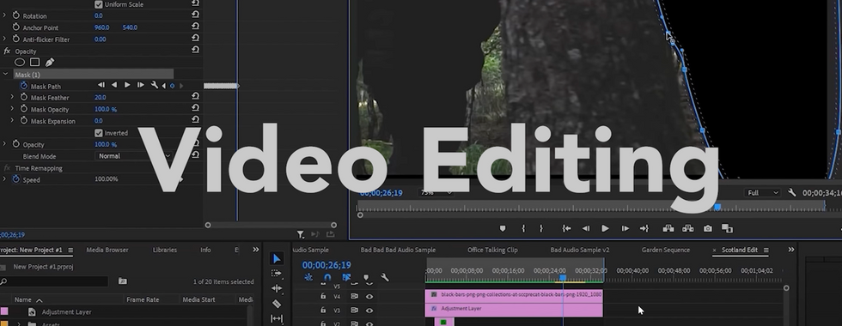Select the rectangle mask tool under Opacity

point(35,63)
